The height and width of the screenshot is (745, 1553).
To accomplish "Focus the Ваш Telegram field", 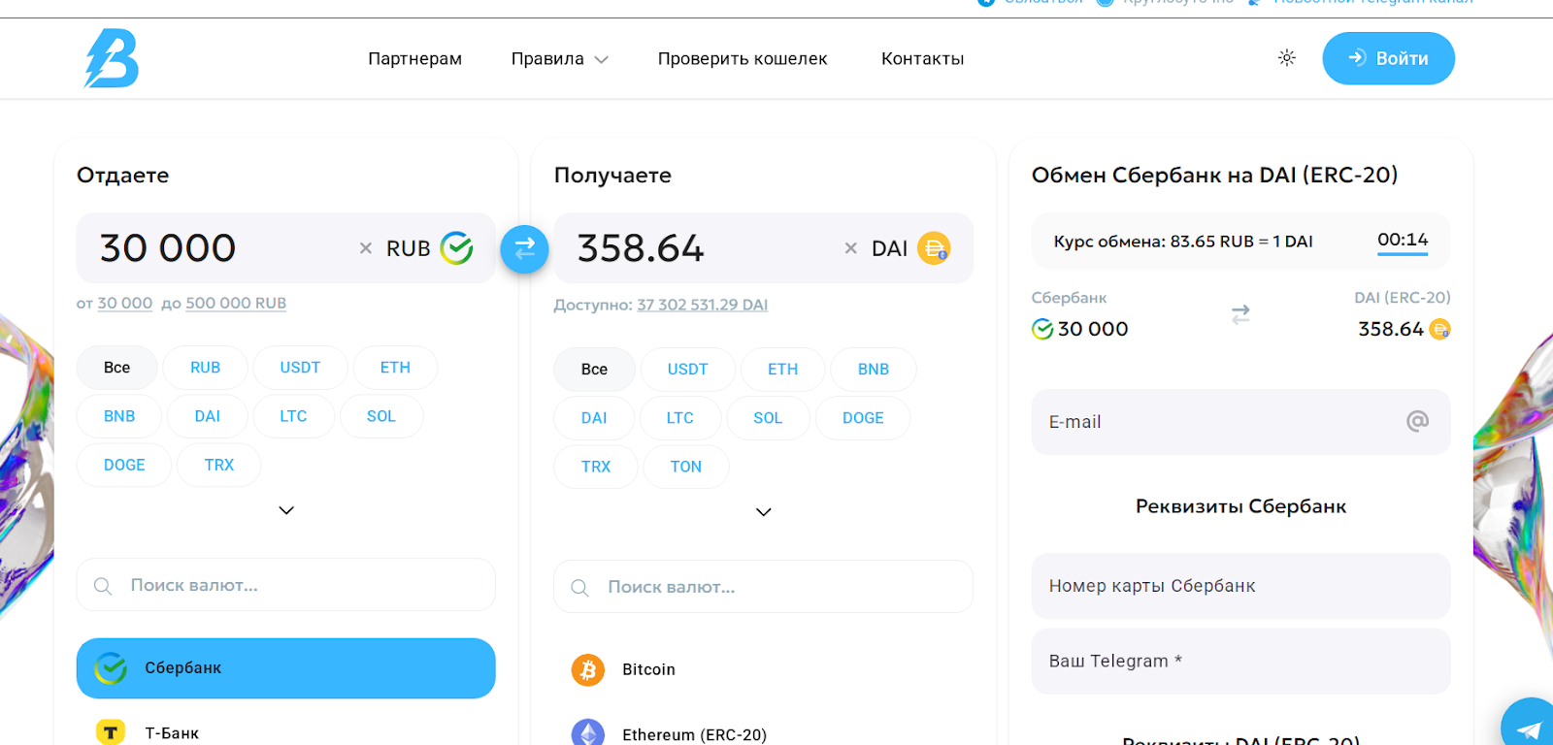I will pos(1240,661).
